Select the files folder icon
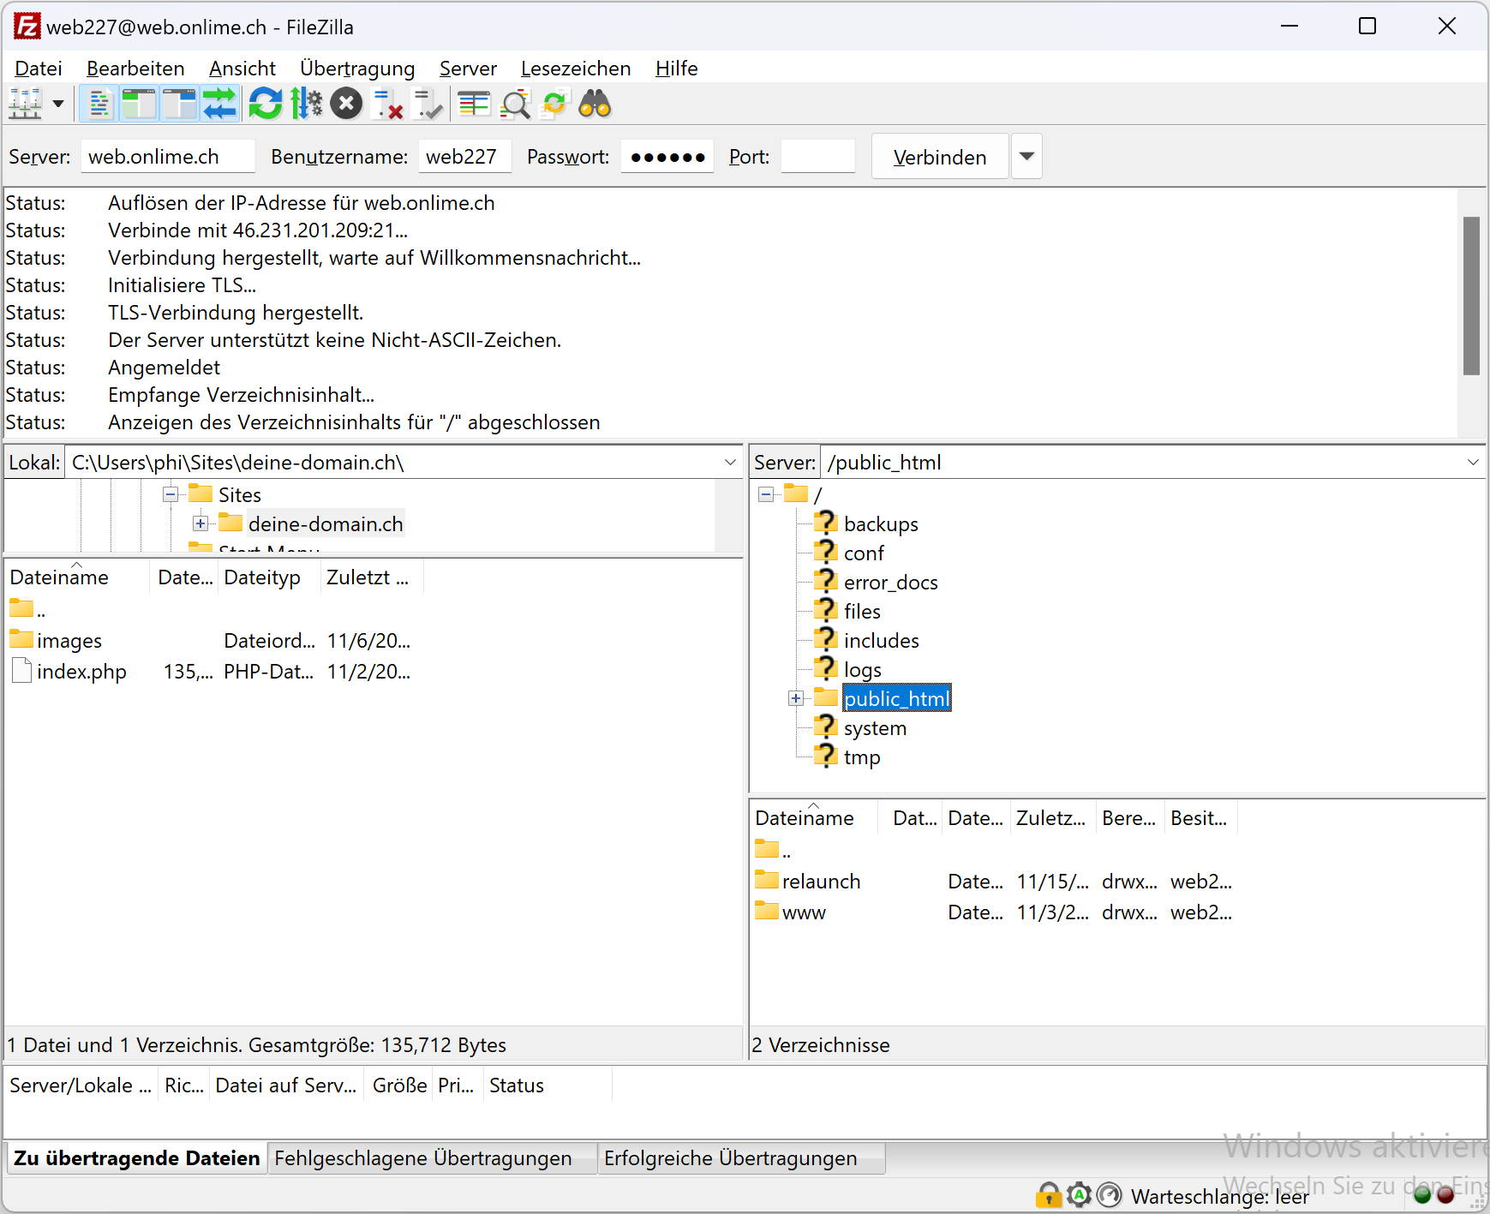The width and height of the screenshot is (1490, 1214). pyautogui.click(x=826, y=610)
